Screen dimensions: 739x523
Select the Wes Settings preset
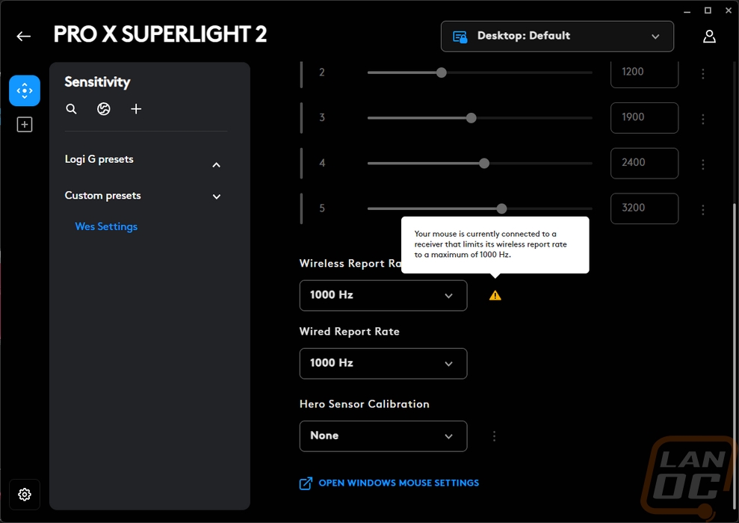pyautogui.click(x=106, y=226)
